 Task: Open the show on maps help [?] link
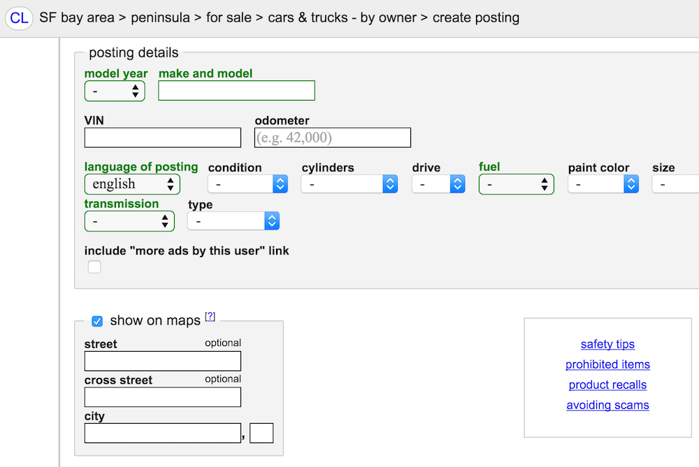click(210, 316)
